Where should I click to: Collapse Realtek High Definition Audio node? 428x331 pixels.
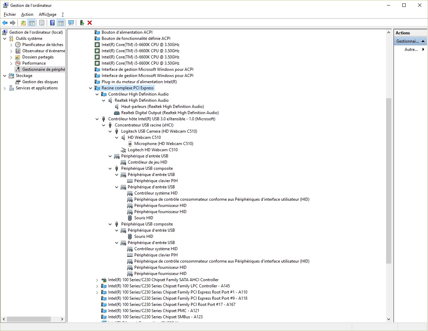pos(104,100)
